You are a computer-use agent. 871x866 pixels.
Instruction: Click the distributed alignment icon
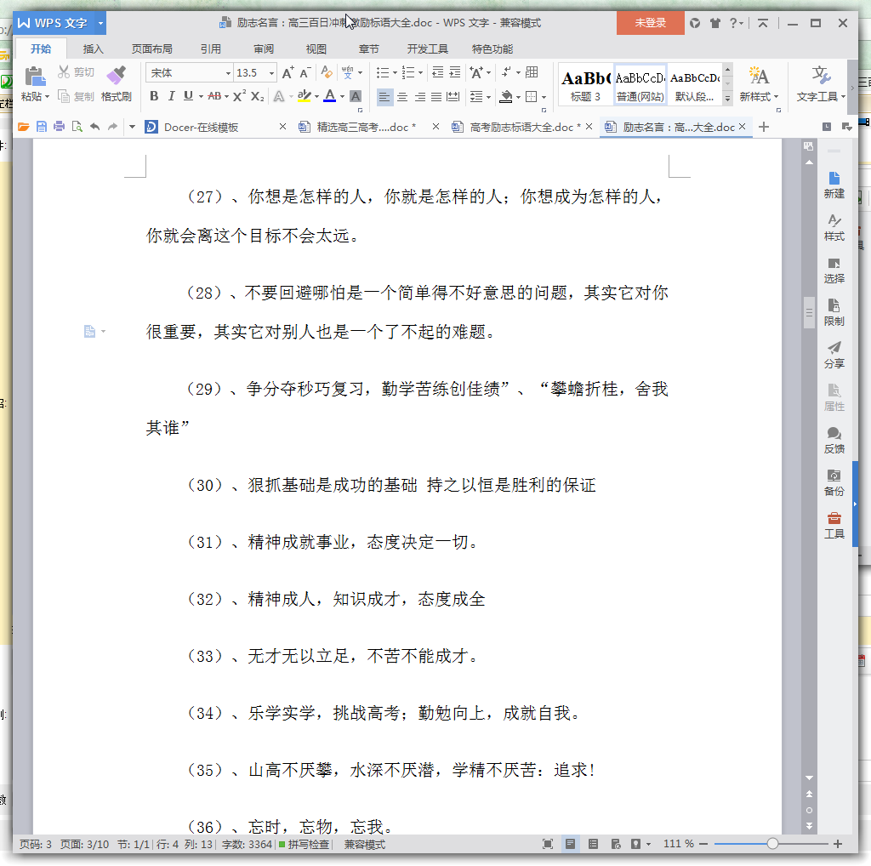453,97
